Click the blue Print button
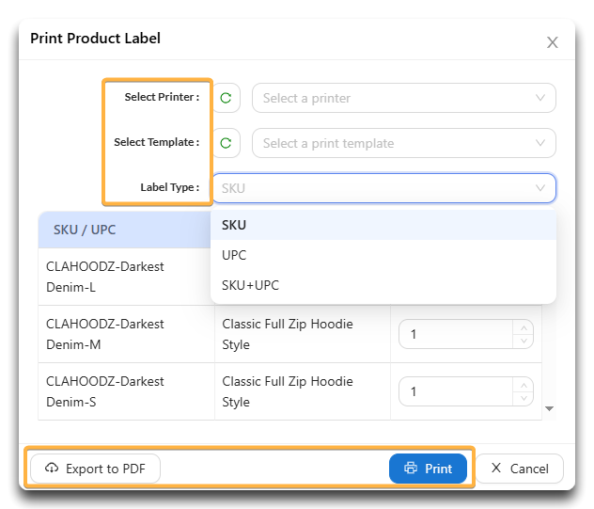594x509 pixels. pyautogui.click(x=428, y=469)
